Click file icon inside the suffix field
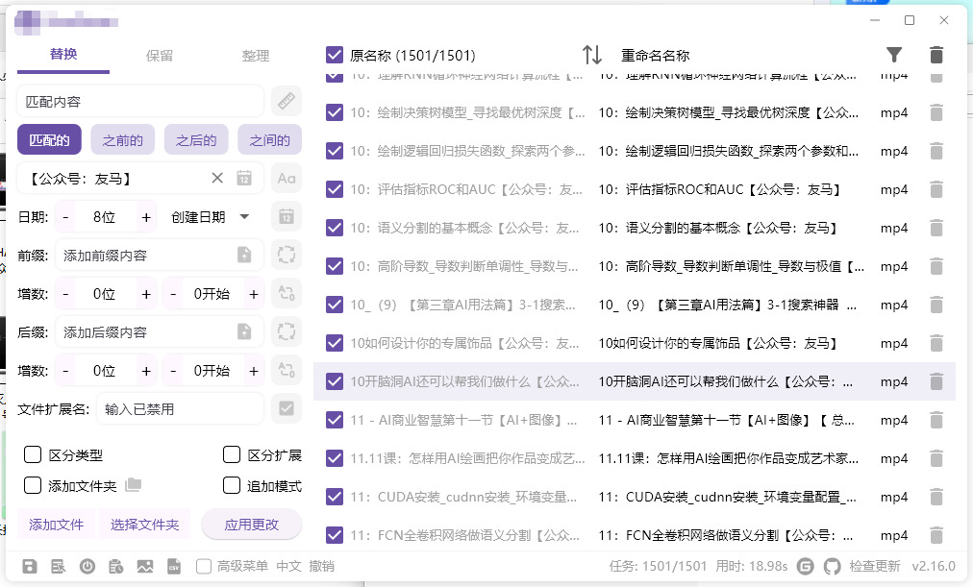Screen dimensions: 973x587 (244, 331)
